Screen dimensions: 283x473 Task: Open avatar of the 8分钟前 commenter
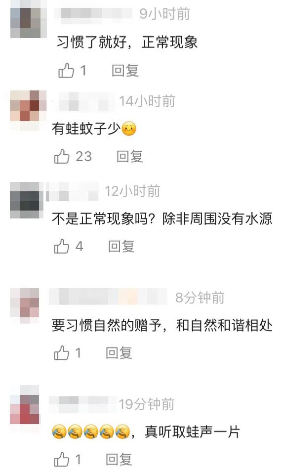click(x=25, y=306)
